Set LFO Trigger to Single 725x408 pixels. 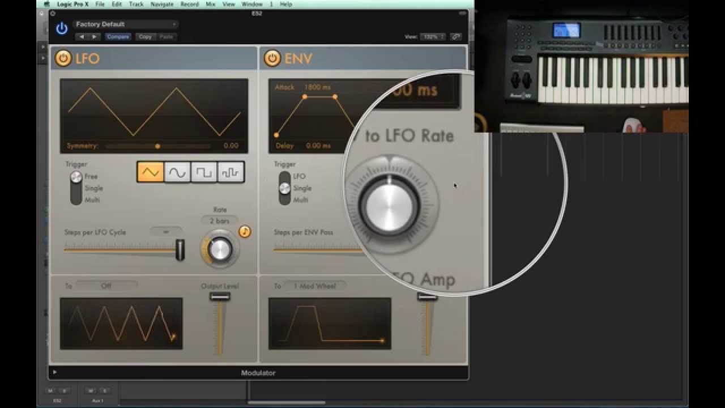(93, 188)
